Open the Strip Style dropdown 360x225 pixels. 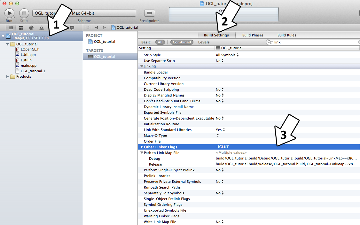(x=227, y=55)
